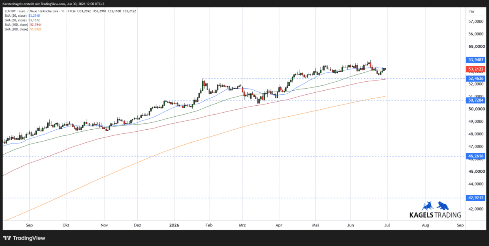489x246 pixels.
Task: Click the SMA 20 value 53,2540
Action: (x=34, y=15)
